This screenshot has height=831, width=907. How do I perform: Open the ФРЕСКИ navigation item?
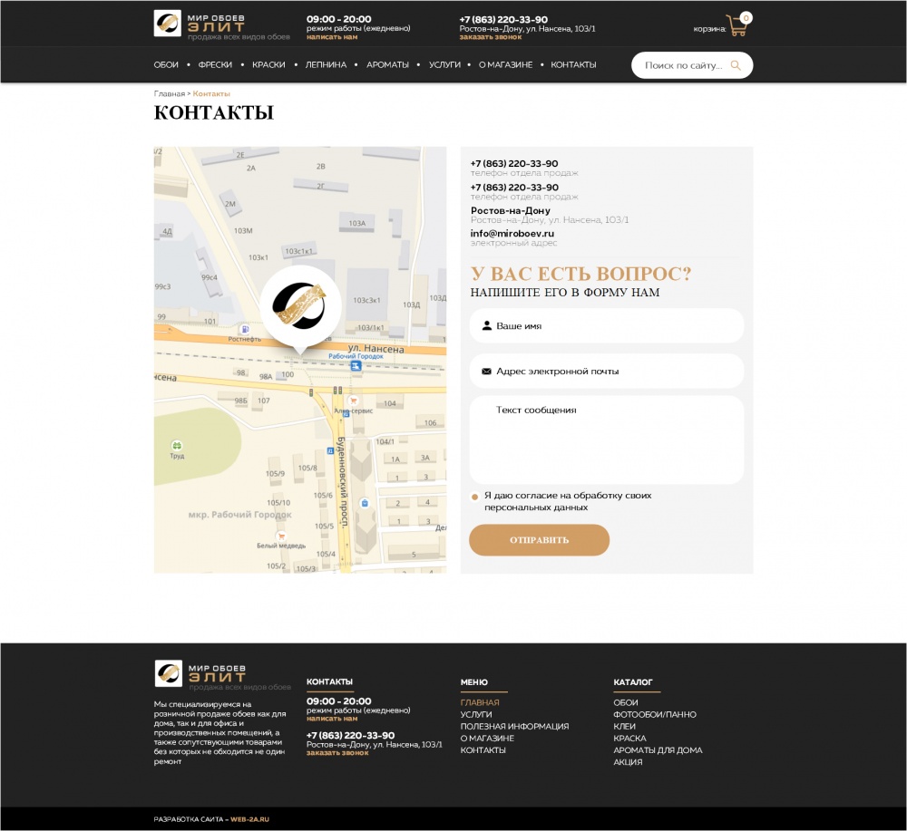click(x=215, y=65)
